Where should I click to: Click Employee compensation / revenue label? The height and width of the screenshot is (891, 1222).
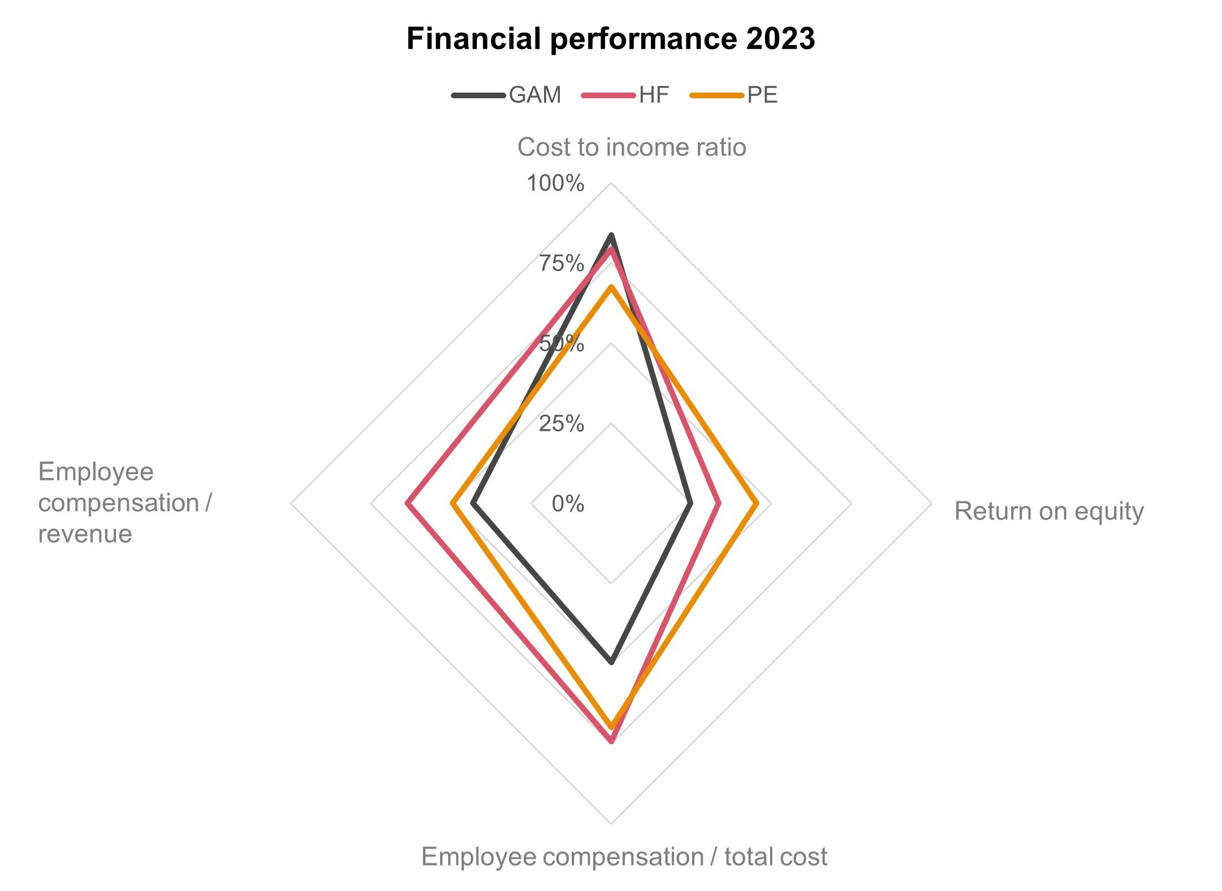[x=124, y=503]
